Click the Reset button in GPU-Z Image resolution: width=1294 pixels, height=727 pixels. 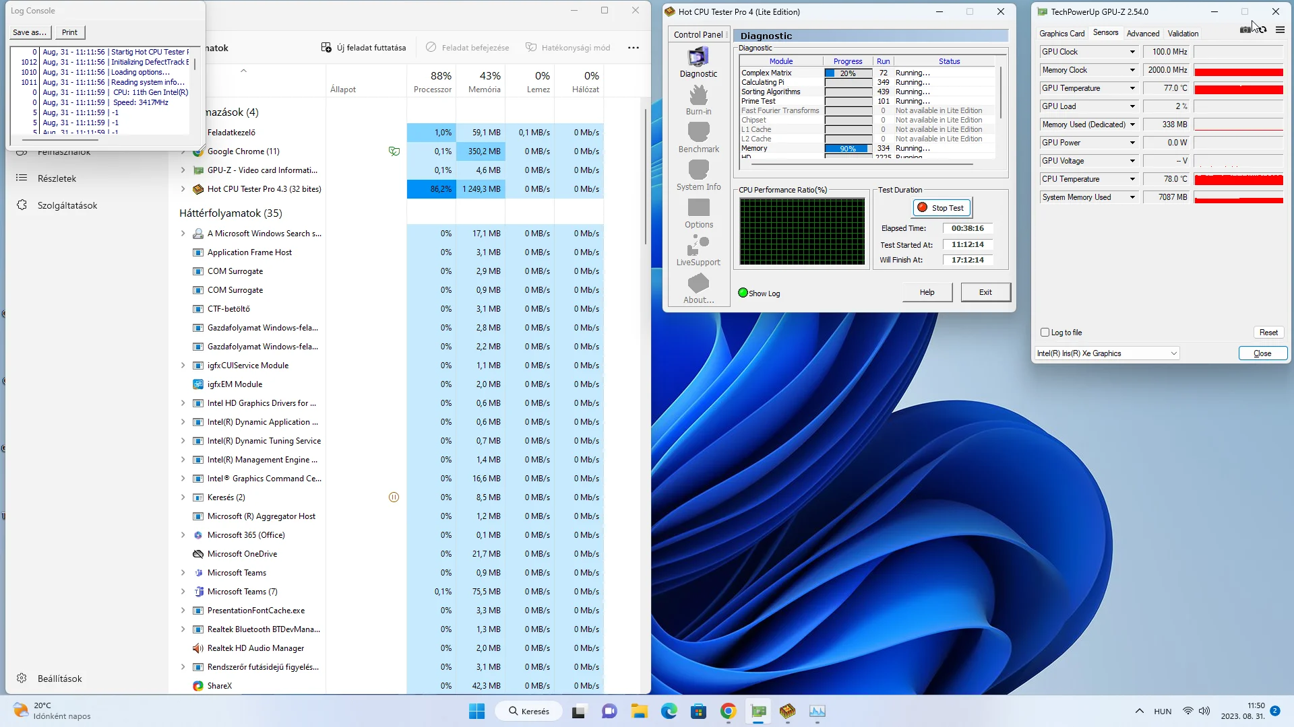coord(1268,333)
